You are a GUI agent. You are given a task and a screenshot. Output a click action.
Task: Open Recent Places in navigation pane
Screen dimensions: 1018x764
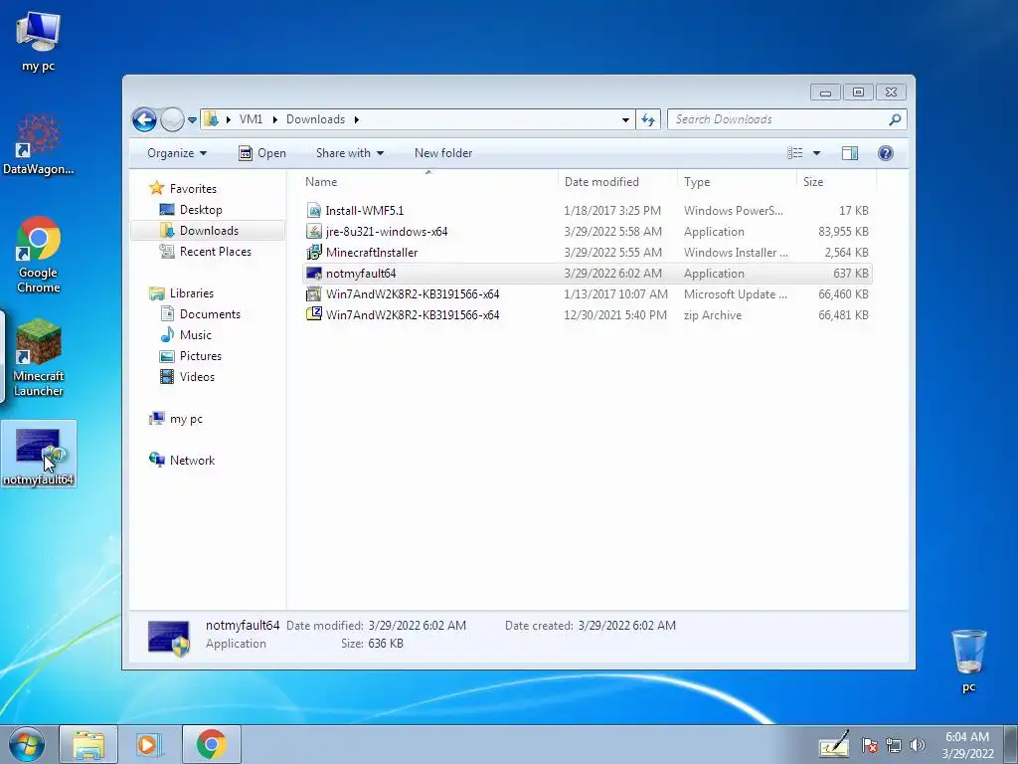(x=215, y=252)
